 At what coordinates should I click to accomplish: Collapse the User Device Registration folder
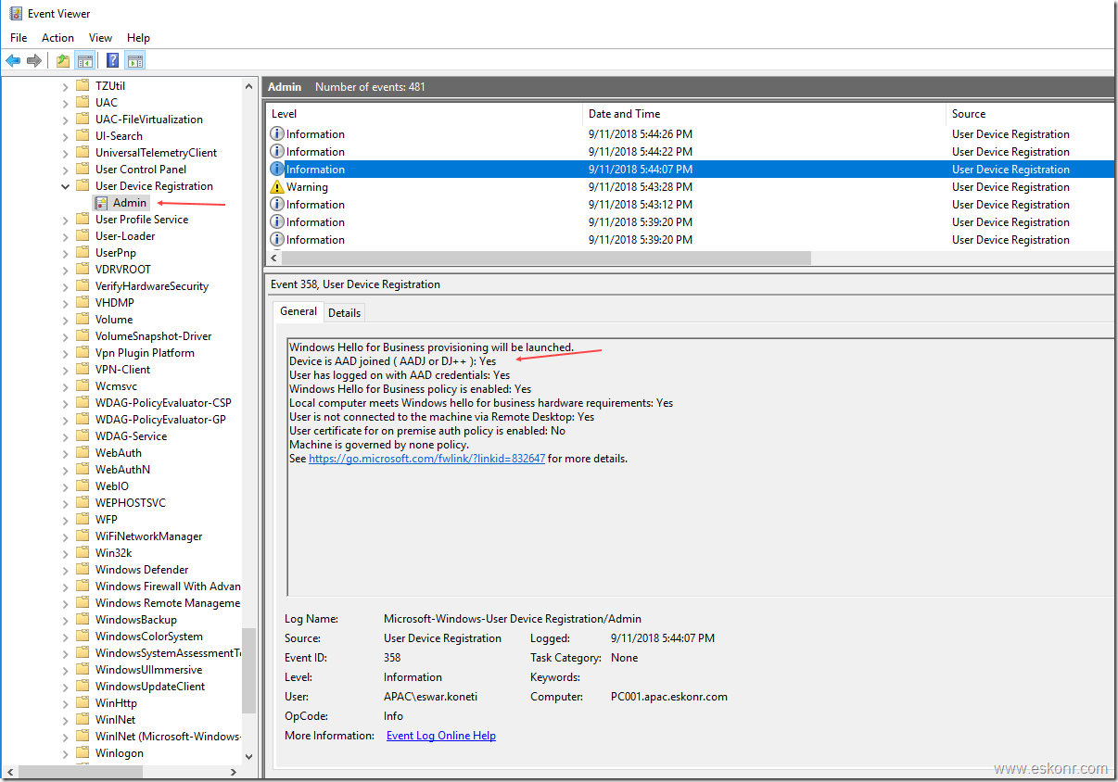tap(66, 186)
